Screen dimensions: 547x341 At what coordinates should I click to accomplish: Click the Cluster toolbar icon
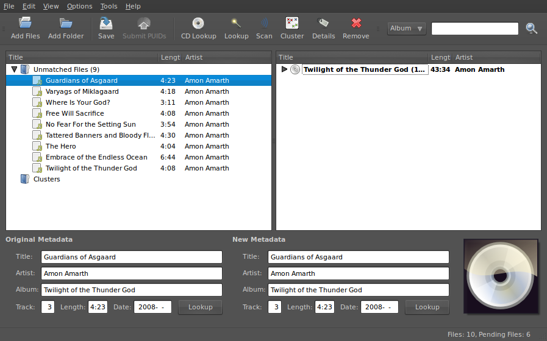pos(292,23)
